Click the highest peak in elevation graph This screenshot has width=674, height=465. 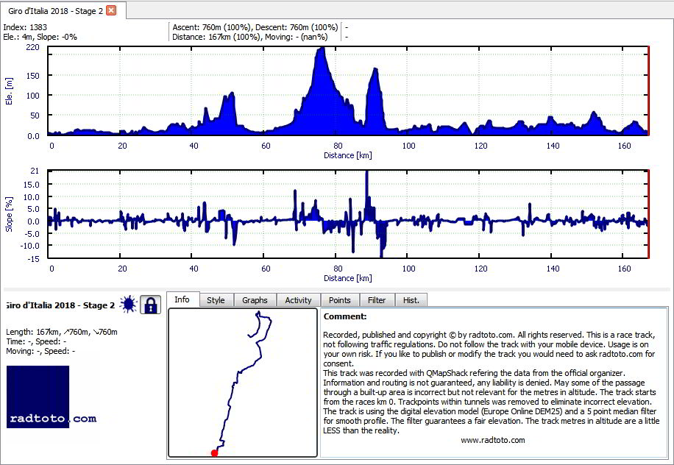tap(321, 49)
